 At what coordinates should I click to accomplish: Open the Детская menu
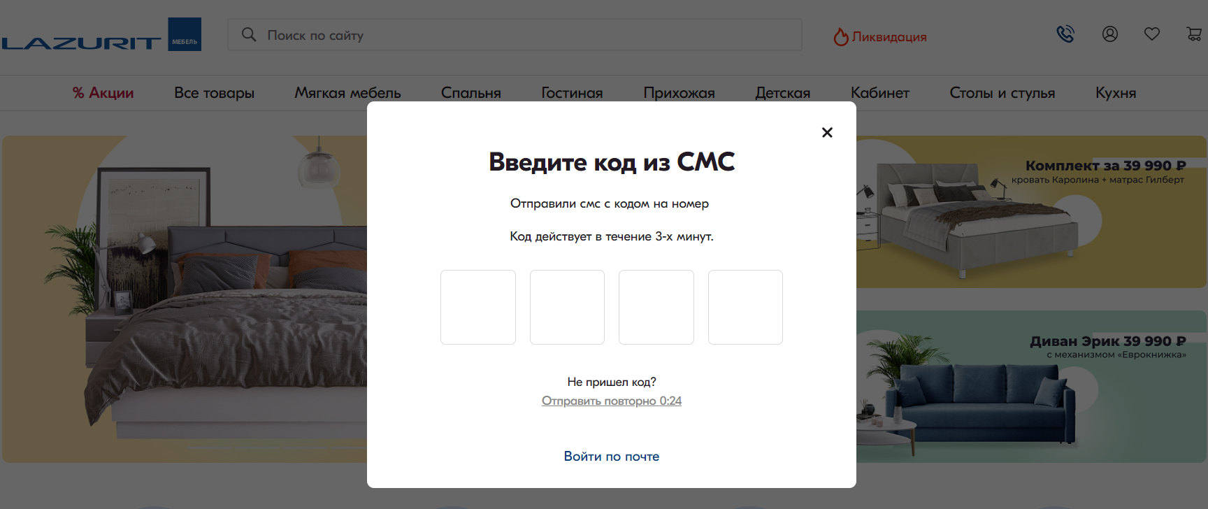tap(782, 93)
